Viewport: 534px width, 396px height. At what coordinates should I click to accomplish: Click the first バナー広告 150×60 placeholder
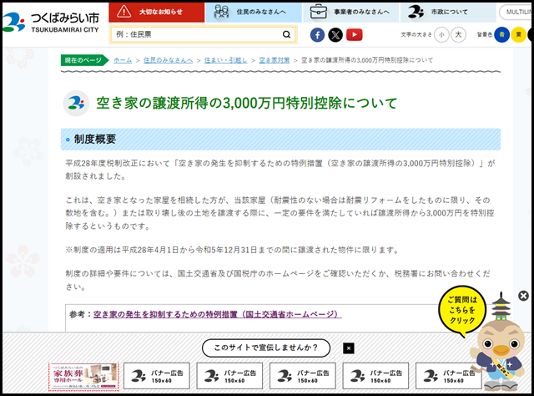click(157, 376)
